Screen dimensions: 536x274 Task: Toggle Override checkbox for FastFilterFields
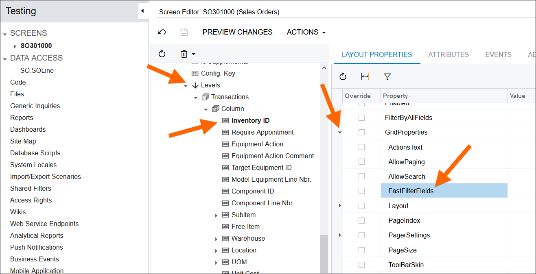pyautogui.click(x=361, y=191)
